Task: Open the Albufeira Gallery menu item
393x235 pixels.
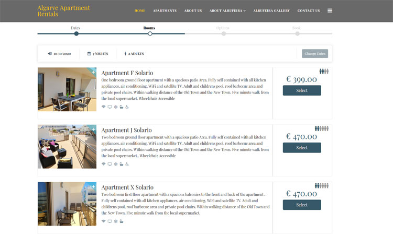Action: (x=271, y=11)
